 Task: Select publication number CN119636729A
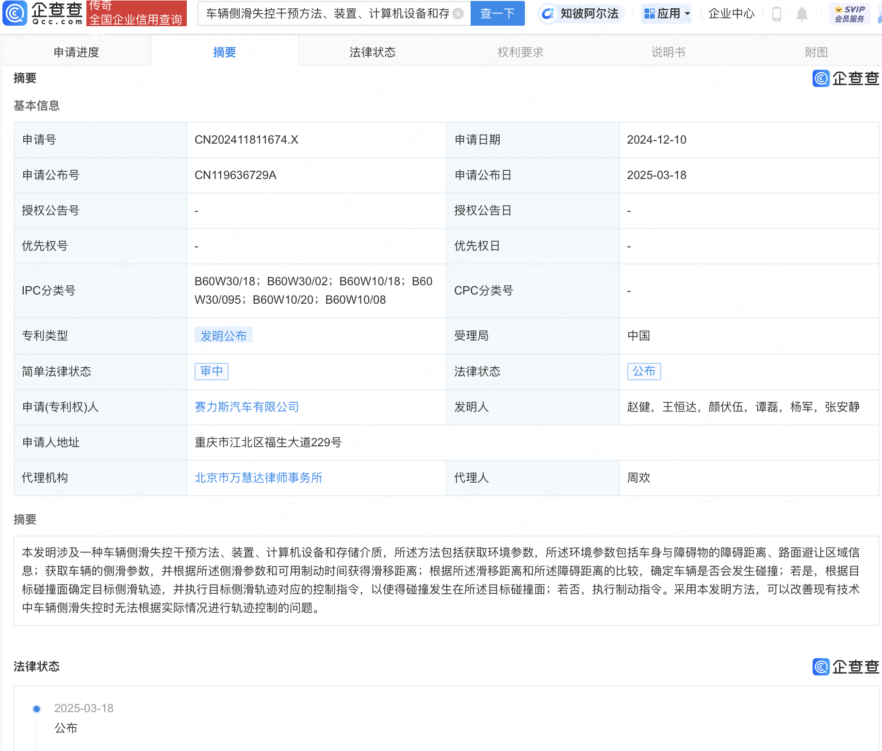pos(235,175)
